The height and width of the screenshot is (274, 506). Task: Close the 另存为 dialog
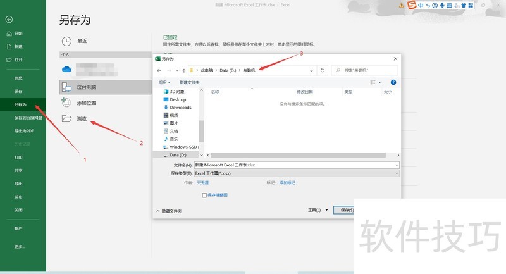[x=395, y=59]
